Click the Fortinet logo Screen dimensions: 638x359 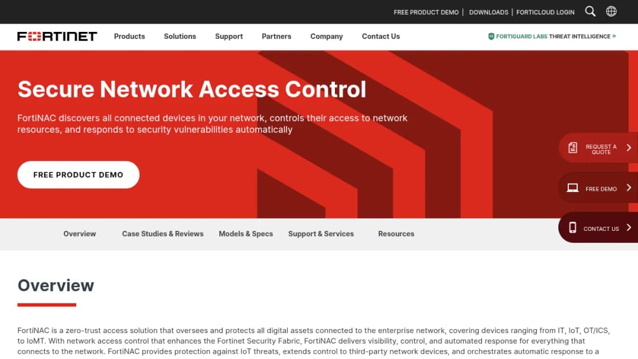[x=57, y=36]
